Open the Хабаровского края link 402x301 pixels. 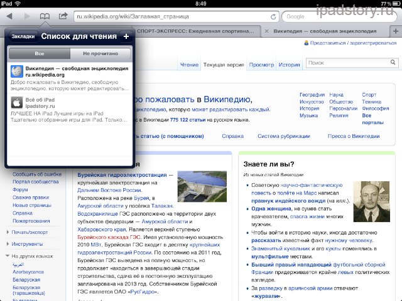pyautogui.click(x=102, y=230)
